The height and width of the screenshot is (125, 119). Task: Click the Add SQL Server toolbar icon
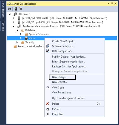[16, 9]
